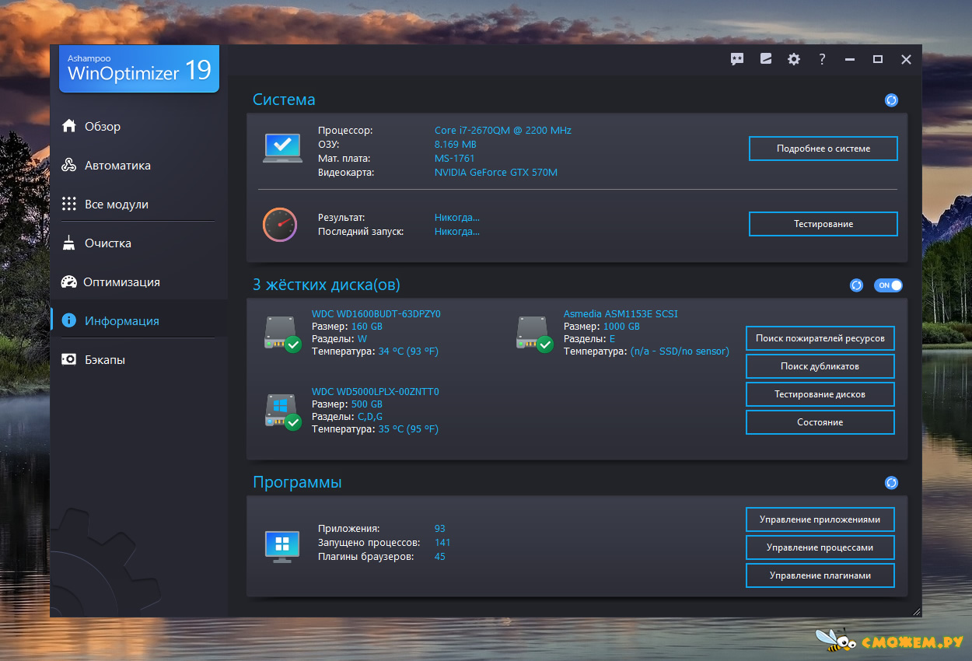Open the Автоматика sidebar section
Image resolution: width=972 pixels, height=661 pixels.
point(138,165)
